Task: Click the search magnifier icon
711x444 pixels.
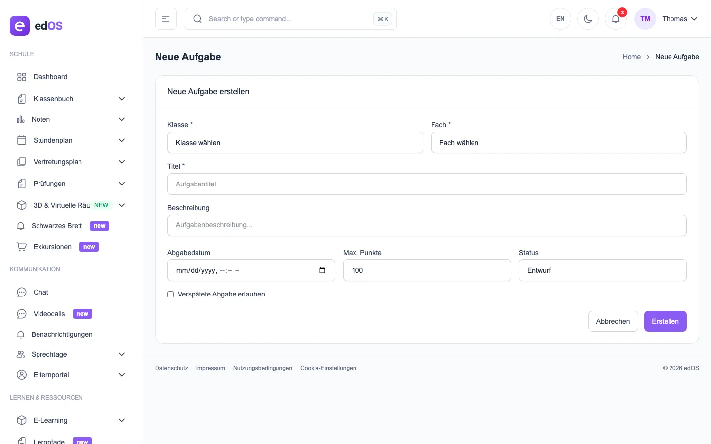Action: [x=197, y=19]
